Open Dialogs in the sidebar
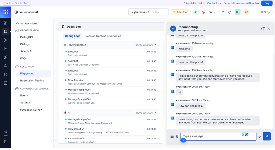This screenshot has width=275, height=150. pos(25,44)
